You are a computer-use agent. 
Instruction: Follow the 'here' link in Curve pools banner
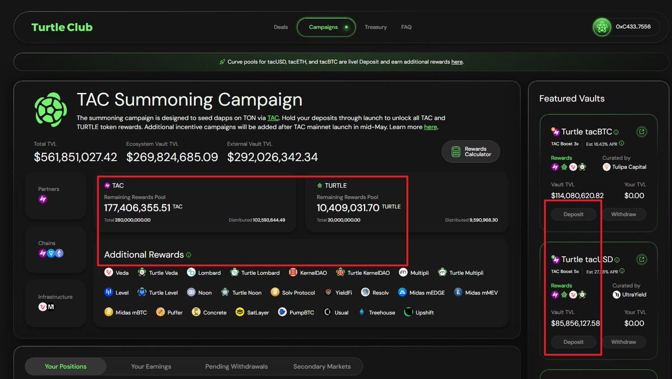click(x=457, y=62)
